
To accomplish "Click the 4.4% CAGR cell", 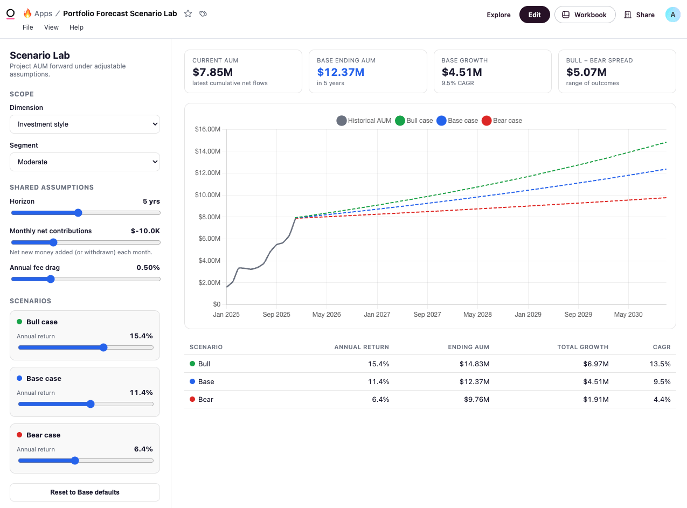I will coord(663,400).
